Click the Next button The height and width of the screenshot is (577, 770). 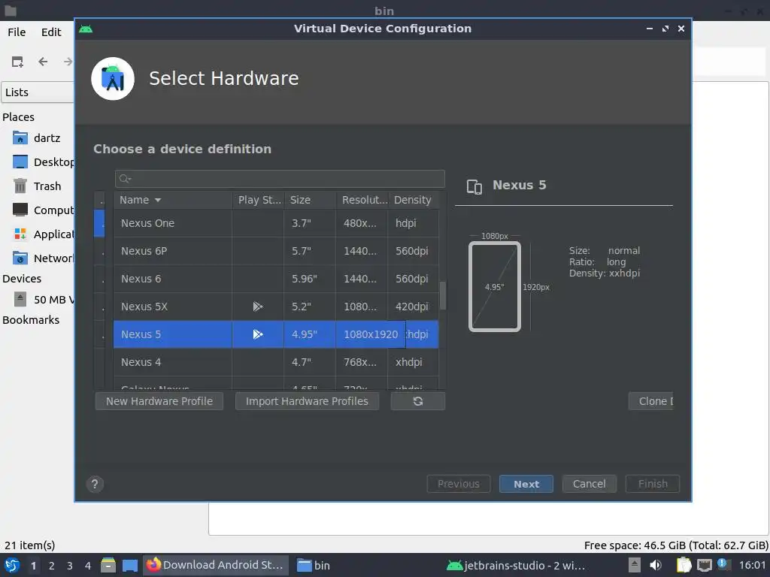point(526,484)
